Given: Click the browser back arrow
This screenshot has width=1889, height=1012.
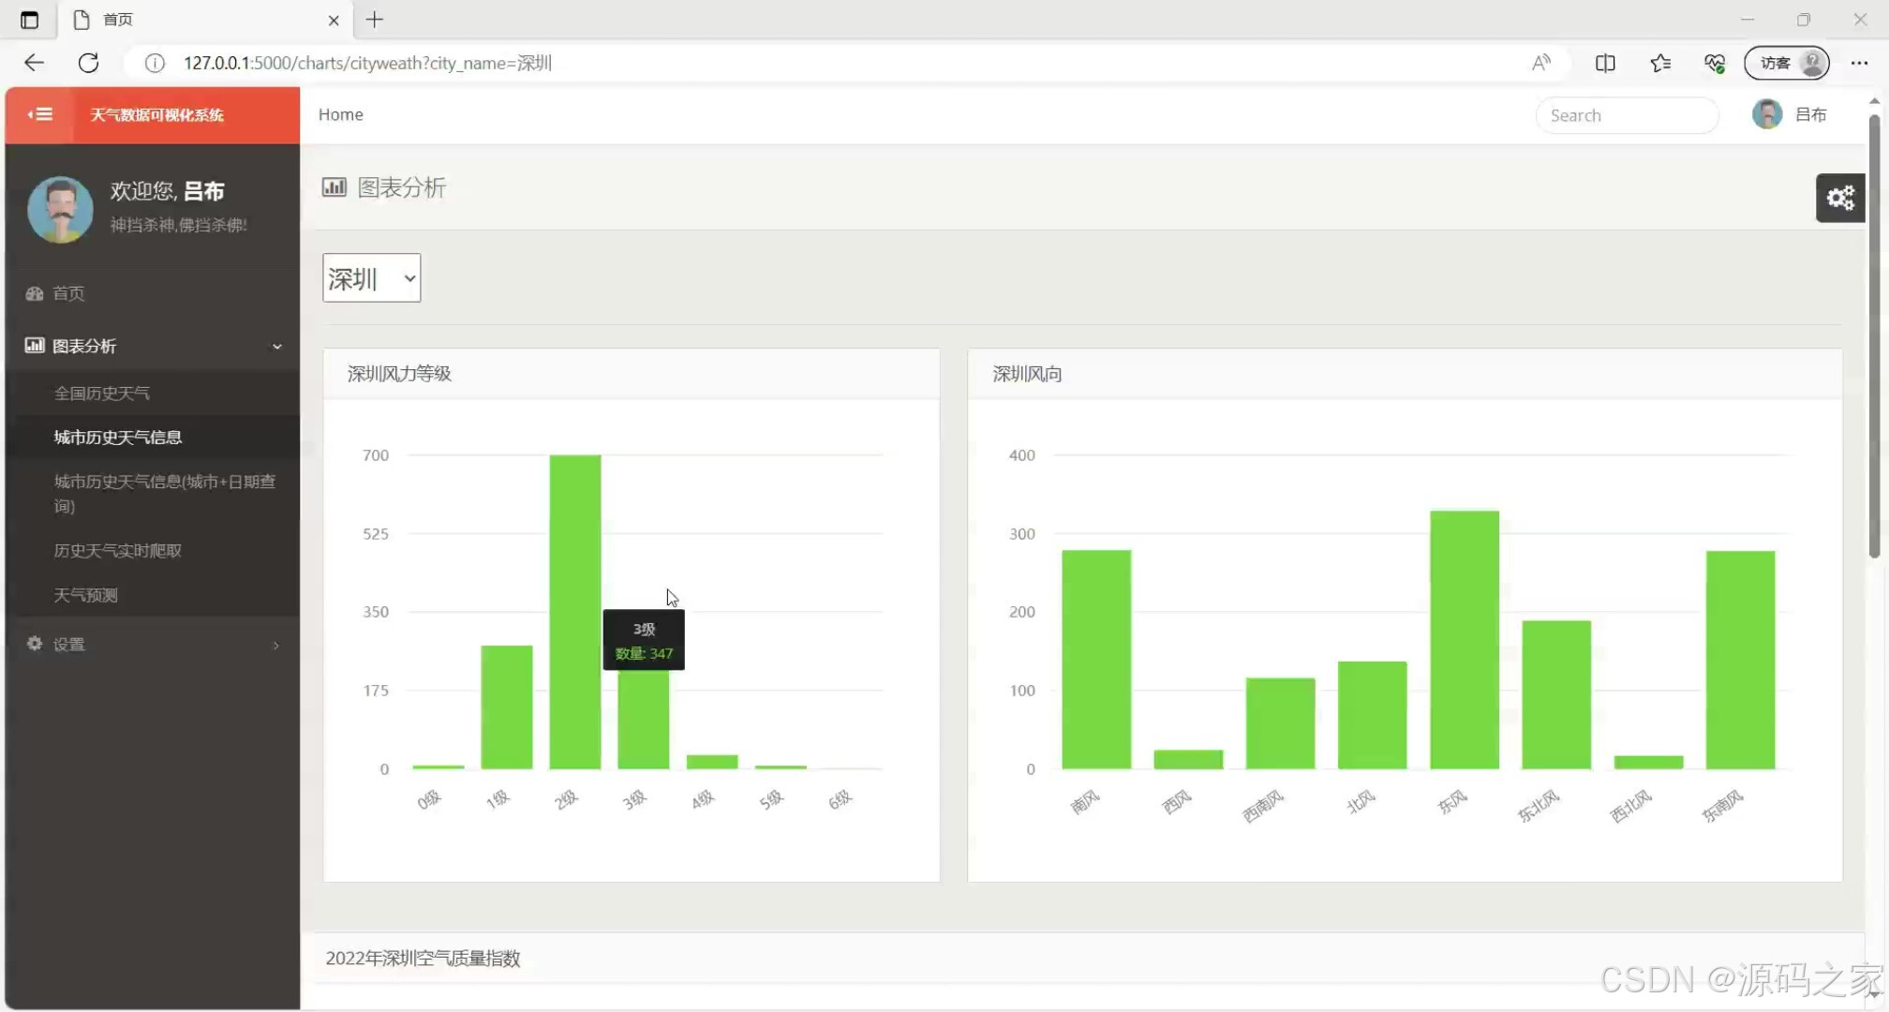Looking at the screenshot, I should [x=34, y=63].
